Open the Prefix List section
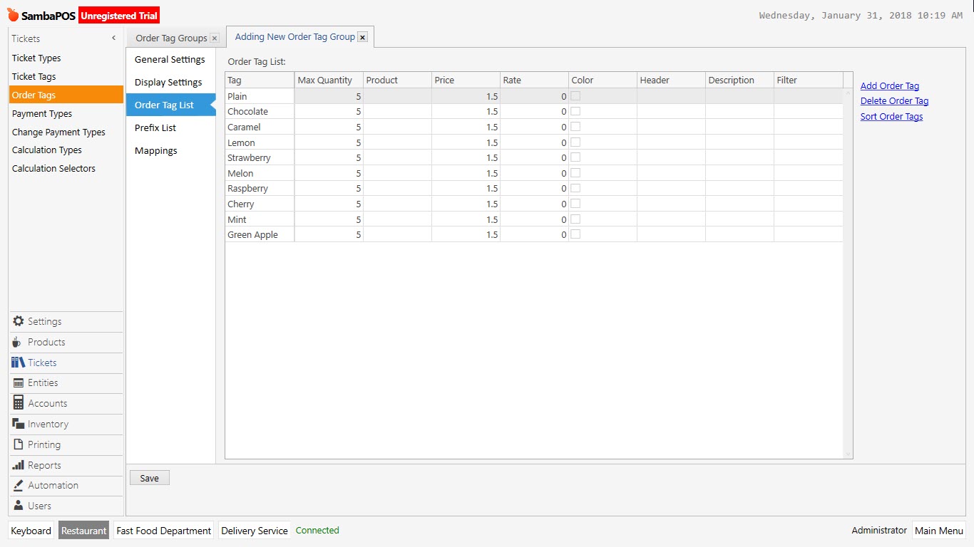The image size is (974, 547). [x=155, y=127]
